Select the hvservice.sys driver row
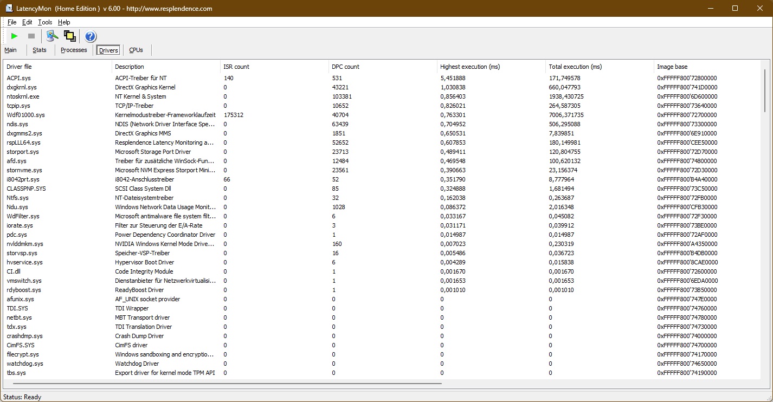Image resolution: width=773 pixels, height=402 pixels. click(382, 262)
